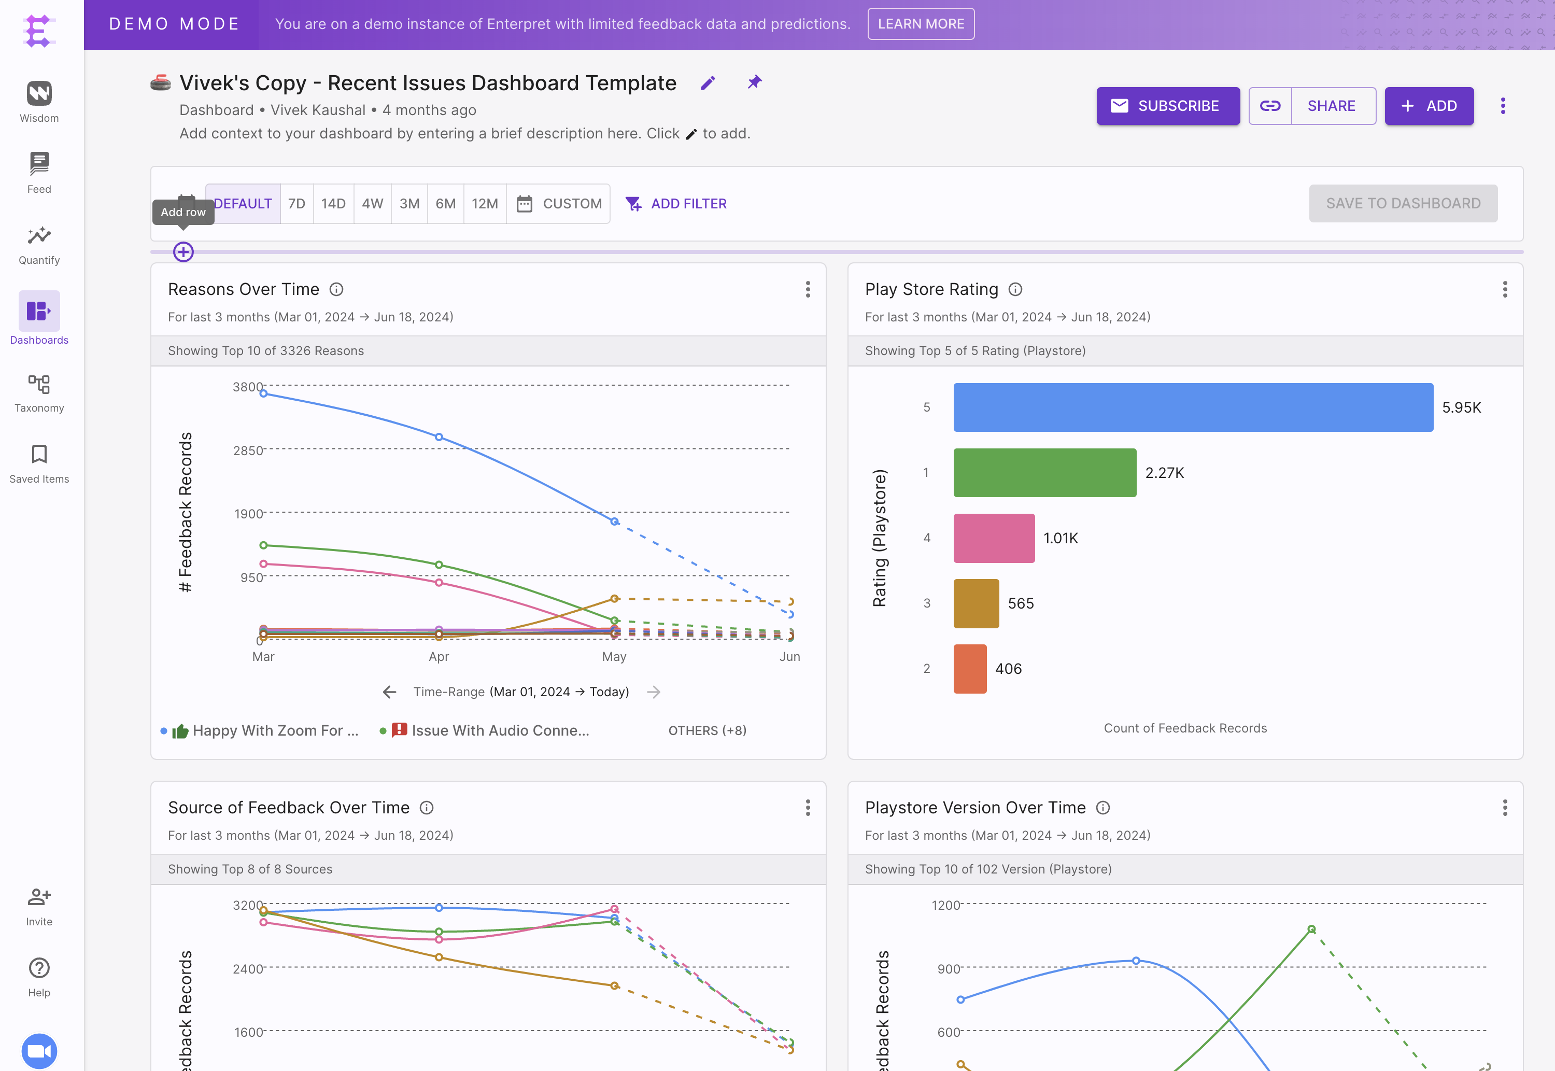This screenshot has height=1071, width=1555.
Task: Toggle Happy With Zoom legend series
Action: [x=267, y=731]
